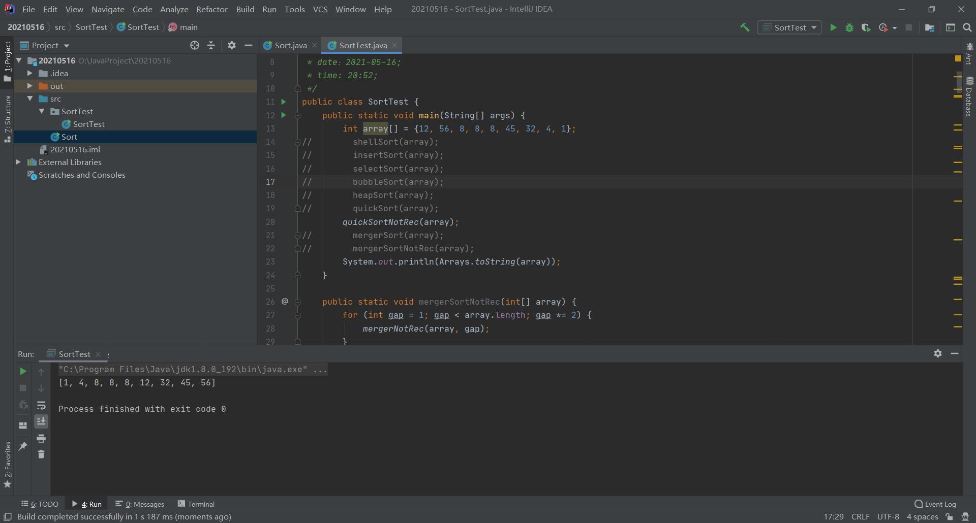This screenshot has width=976, height=523.
Task: Click the up arrow in Run console
Action: [41, 372]
